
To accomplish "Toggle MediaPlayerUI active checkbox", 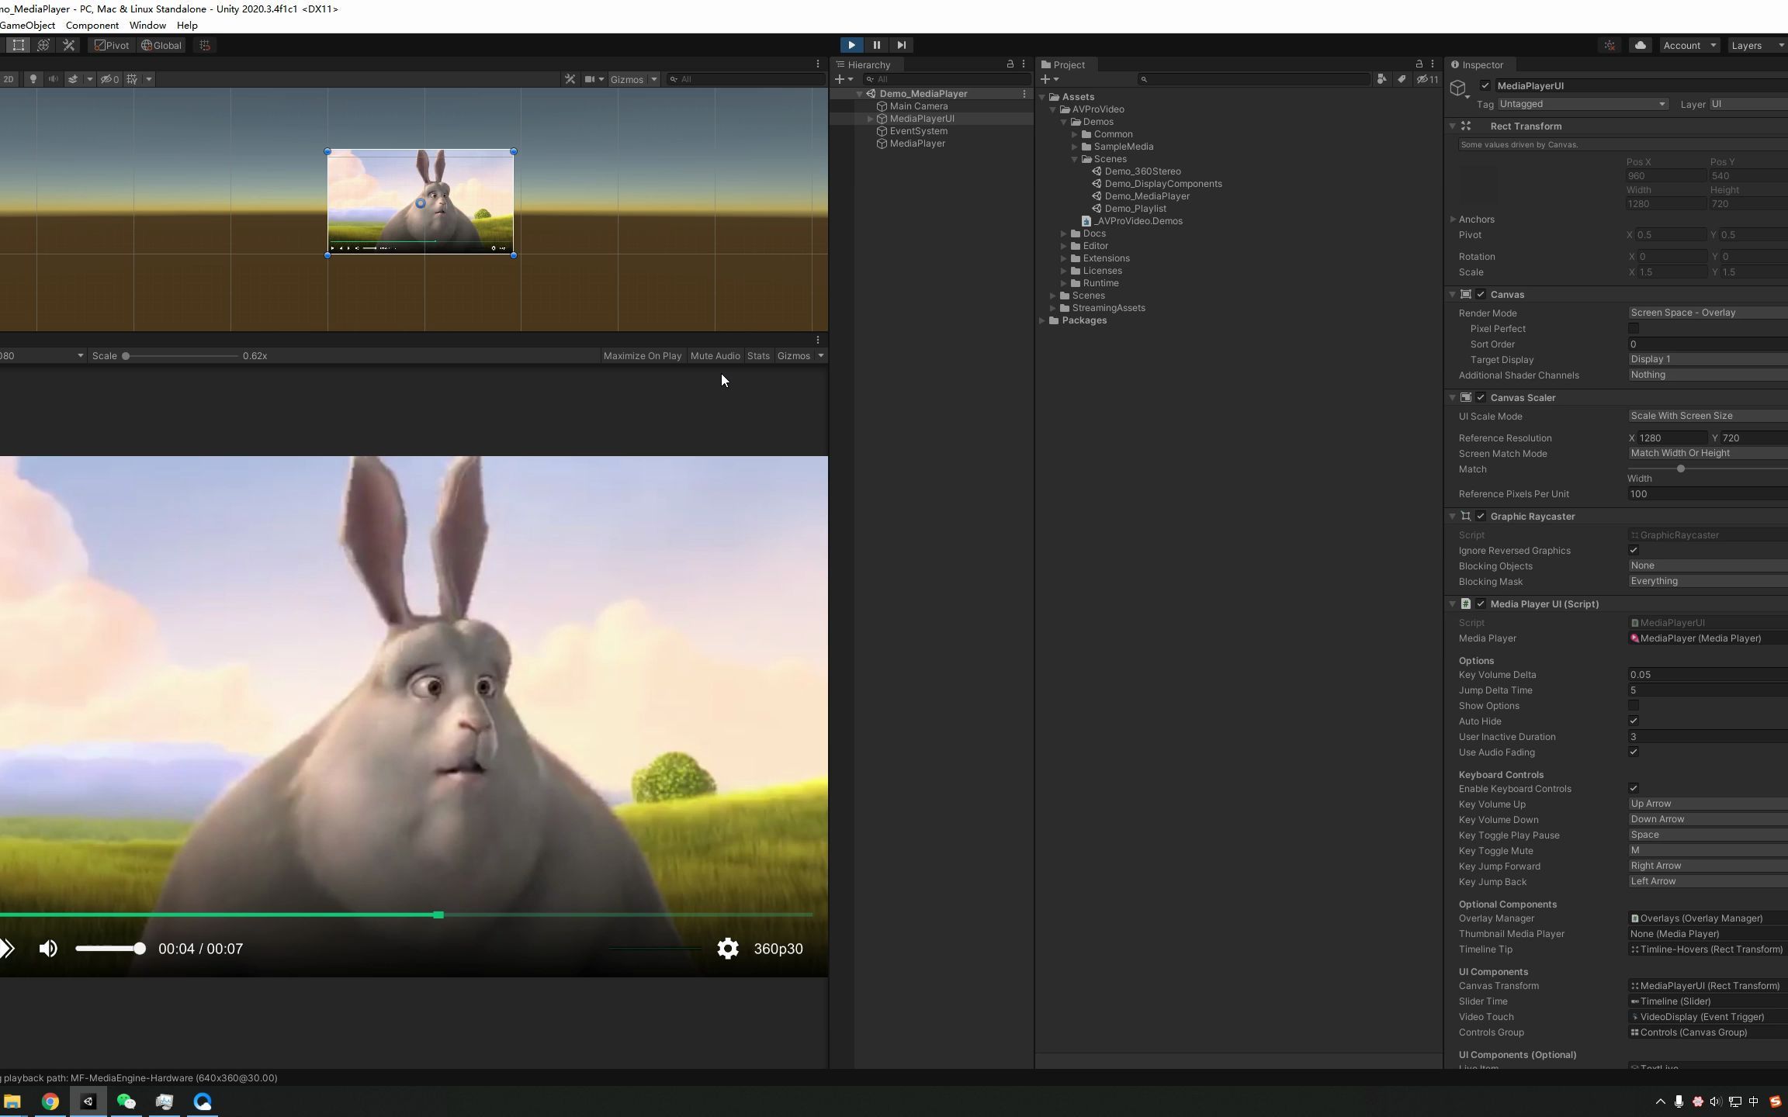I will [1485, 86].
